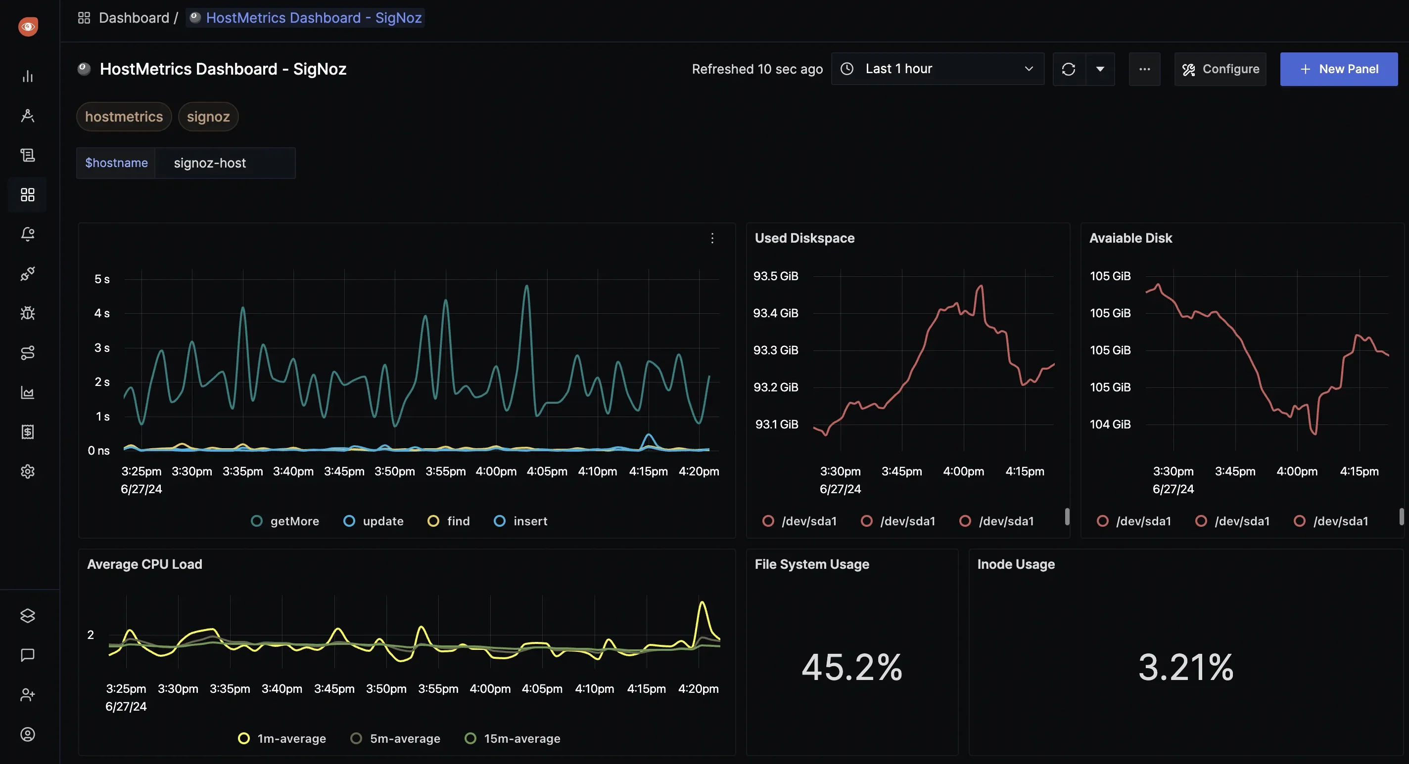The image size is (1409, 764).
Task: Go to the Dashboard breadcrumb
Action: (x=134, y=18)
